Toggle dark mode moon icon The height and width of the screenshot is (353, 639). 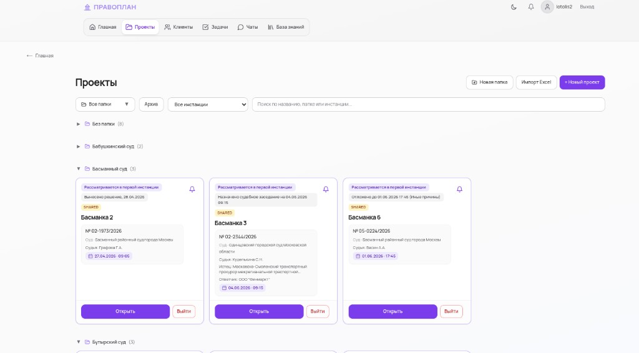[514, 7]
